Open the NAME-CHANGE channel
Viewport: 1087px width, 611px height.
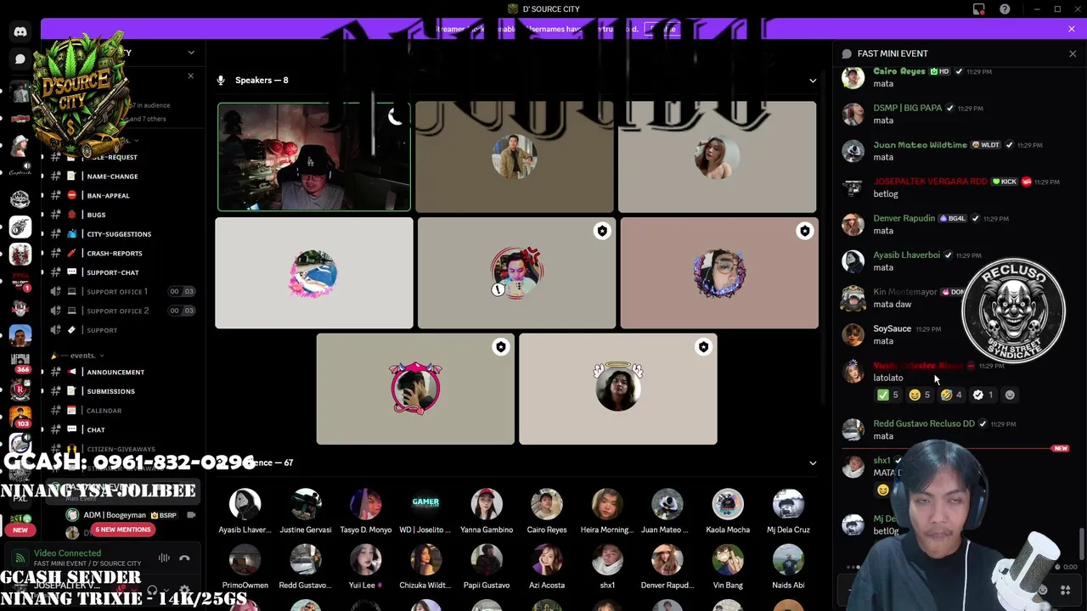(112, 177)
